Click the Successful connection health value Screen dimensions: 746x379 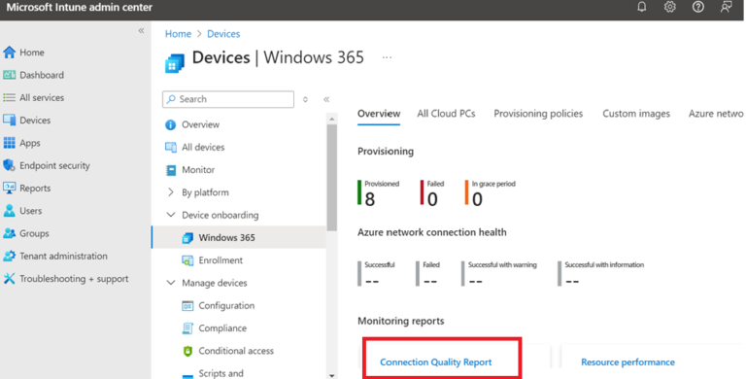[x=372, y=282]
